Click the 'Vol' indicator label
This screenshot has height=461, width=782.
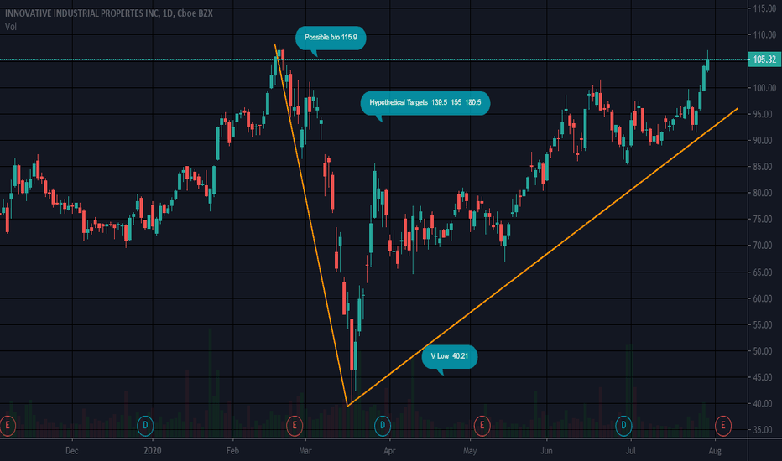click(10, 27)
